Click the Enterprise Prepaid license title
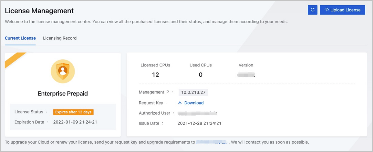 [63, 94]
